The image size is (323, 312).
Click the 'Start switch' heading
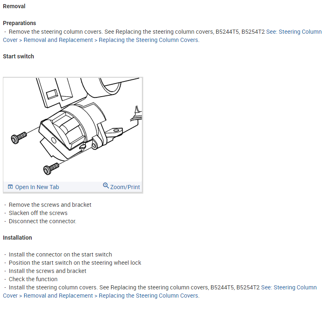(19, 56)
